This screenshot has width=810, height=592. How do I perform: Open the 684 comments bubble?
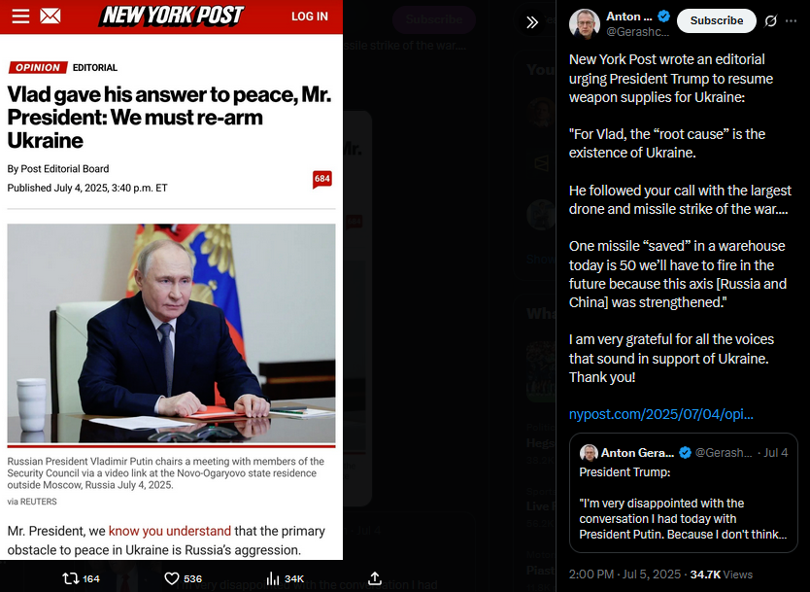[x=322, y=180]
